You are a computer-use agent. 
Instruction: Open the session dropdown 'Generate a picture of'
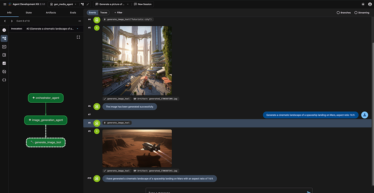(x=112, y=4)
